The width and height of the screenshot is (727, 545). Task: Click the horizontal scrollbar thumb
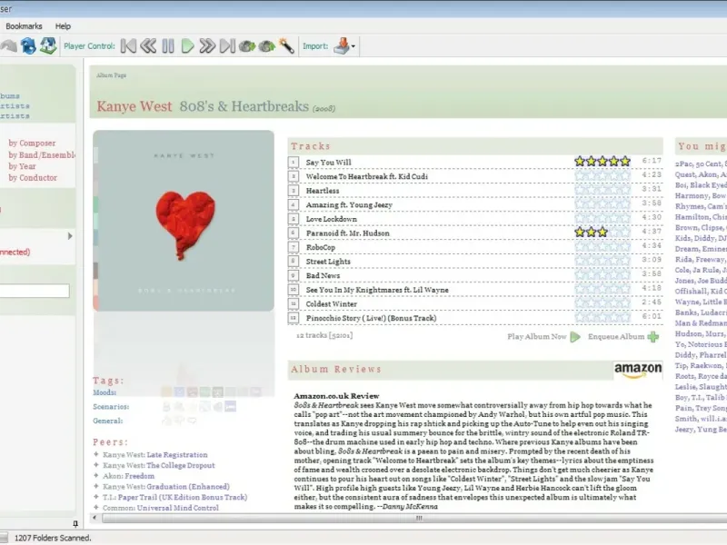[419, 518]
